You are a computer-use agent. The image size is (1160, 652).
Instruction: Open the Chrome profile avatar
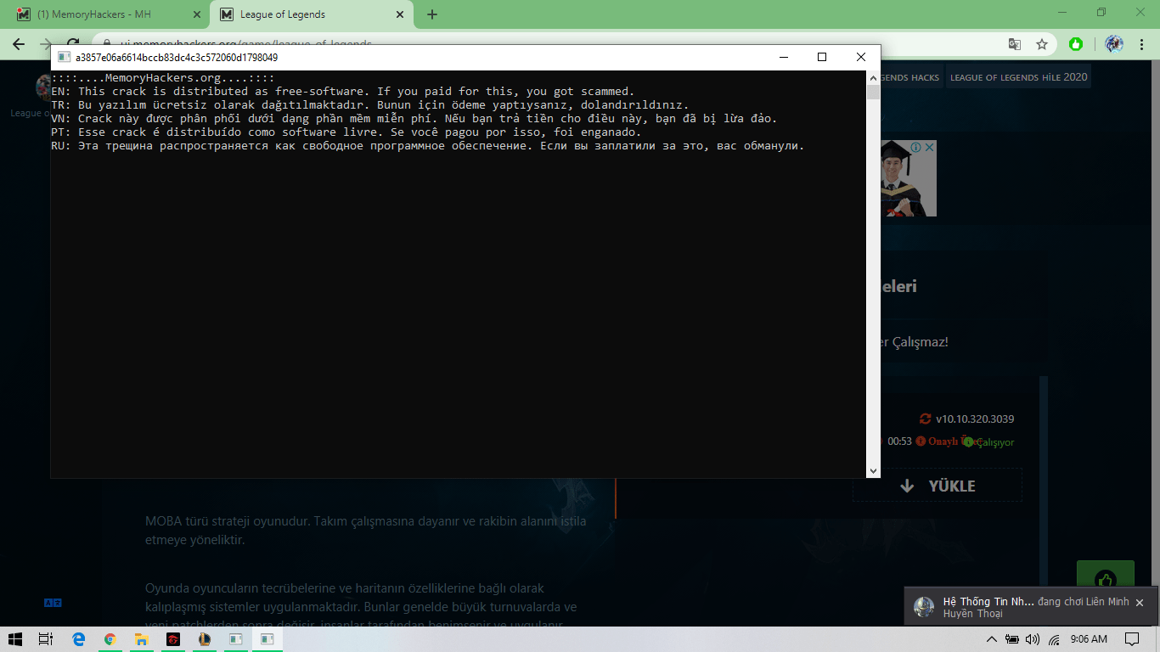click(x=1114, y=44)
